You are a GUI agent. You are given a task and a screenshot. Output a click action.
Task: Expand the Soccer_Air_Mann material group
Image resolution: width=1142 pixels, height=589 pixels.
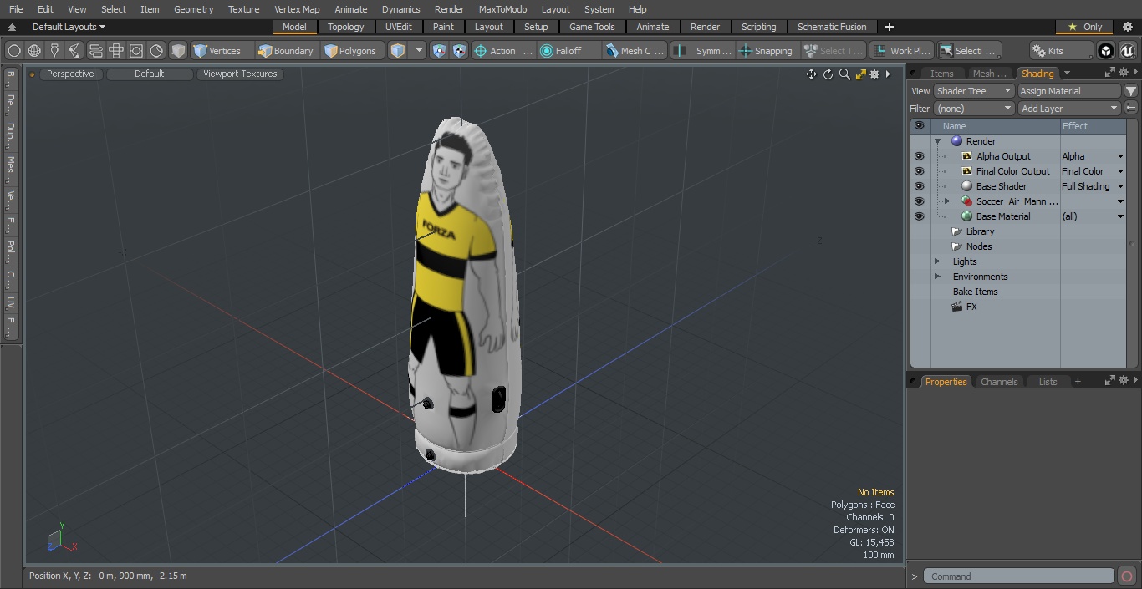pyautogui.click(x=947, y=201)
